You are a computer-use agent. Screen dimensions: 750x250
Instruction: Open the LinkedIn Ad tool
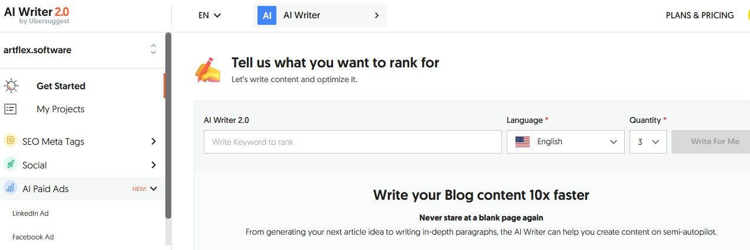click(x=30, y=213)
